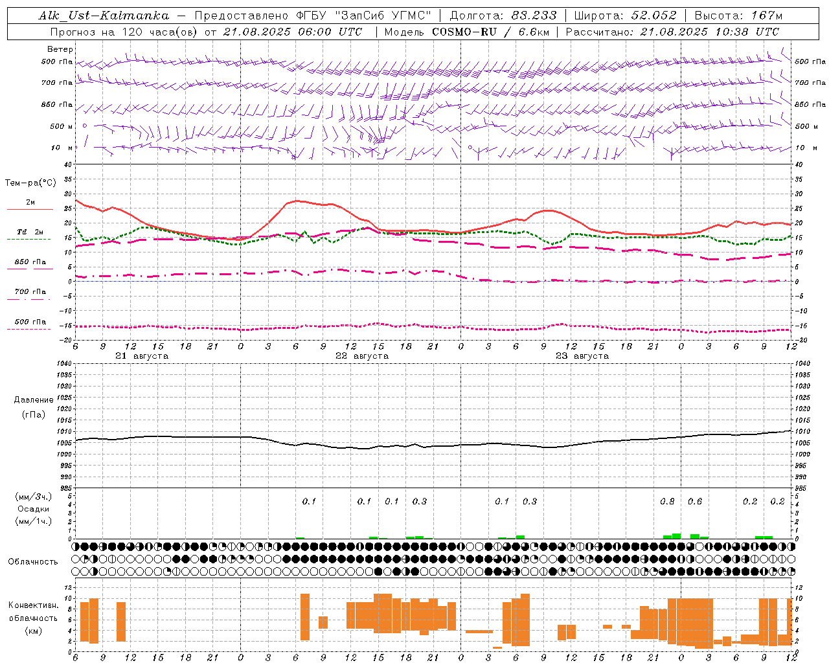The height and width of the screenshot is (663, 829).
Task: Click the Модель COSMO-RU / 6.6км label
Action: [467, 32]
